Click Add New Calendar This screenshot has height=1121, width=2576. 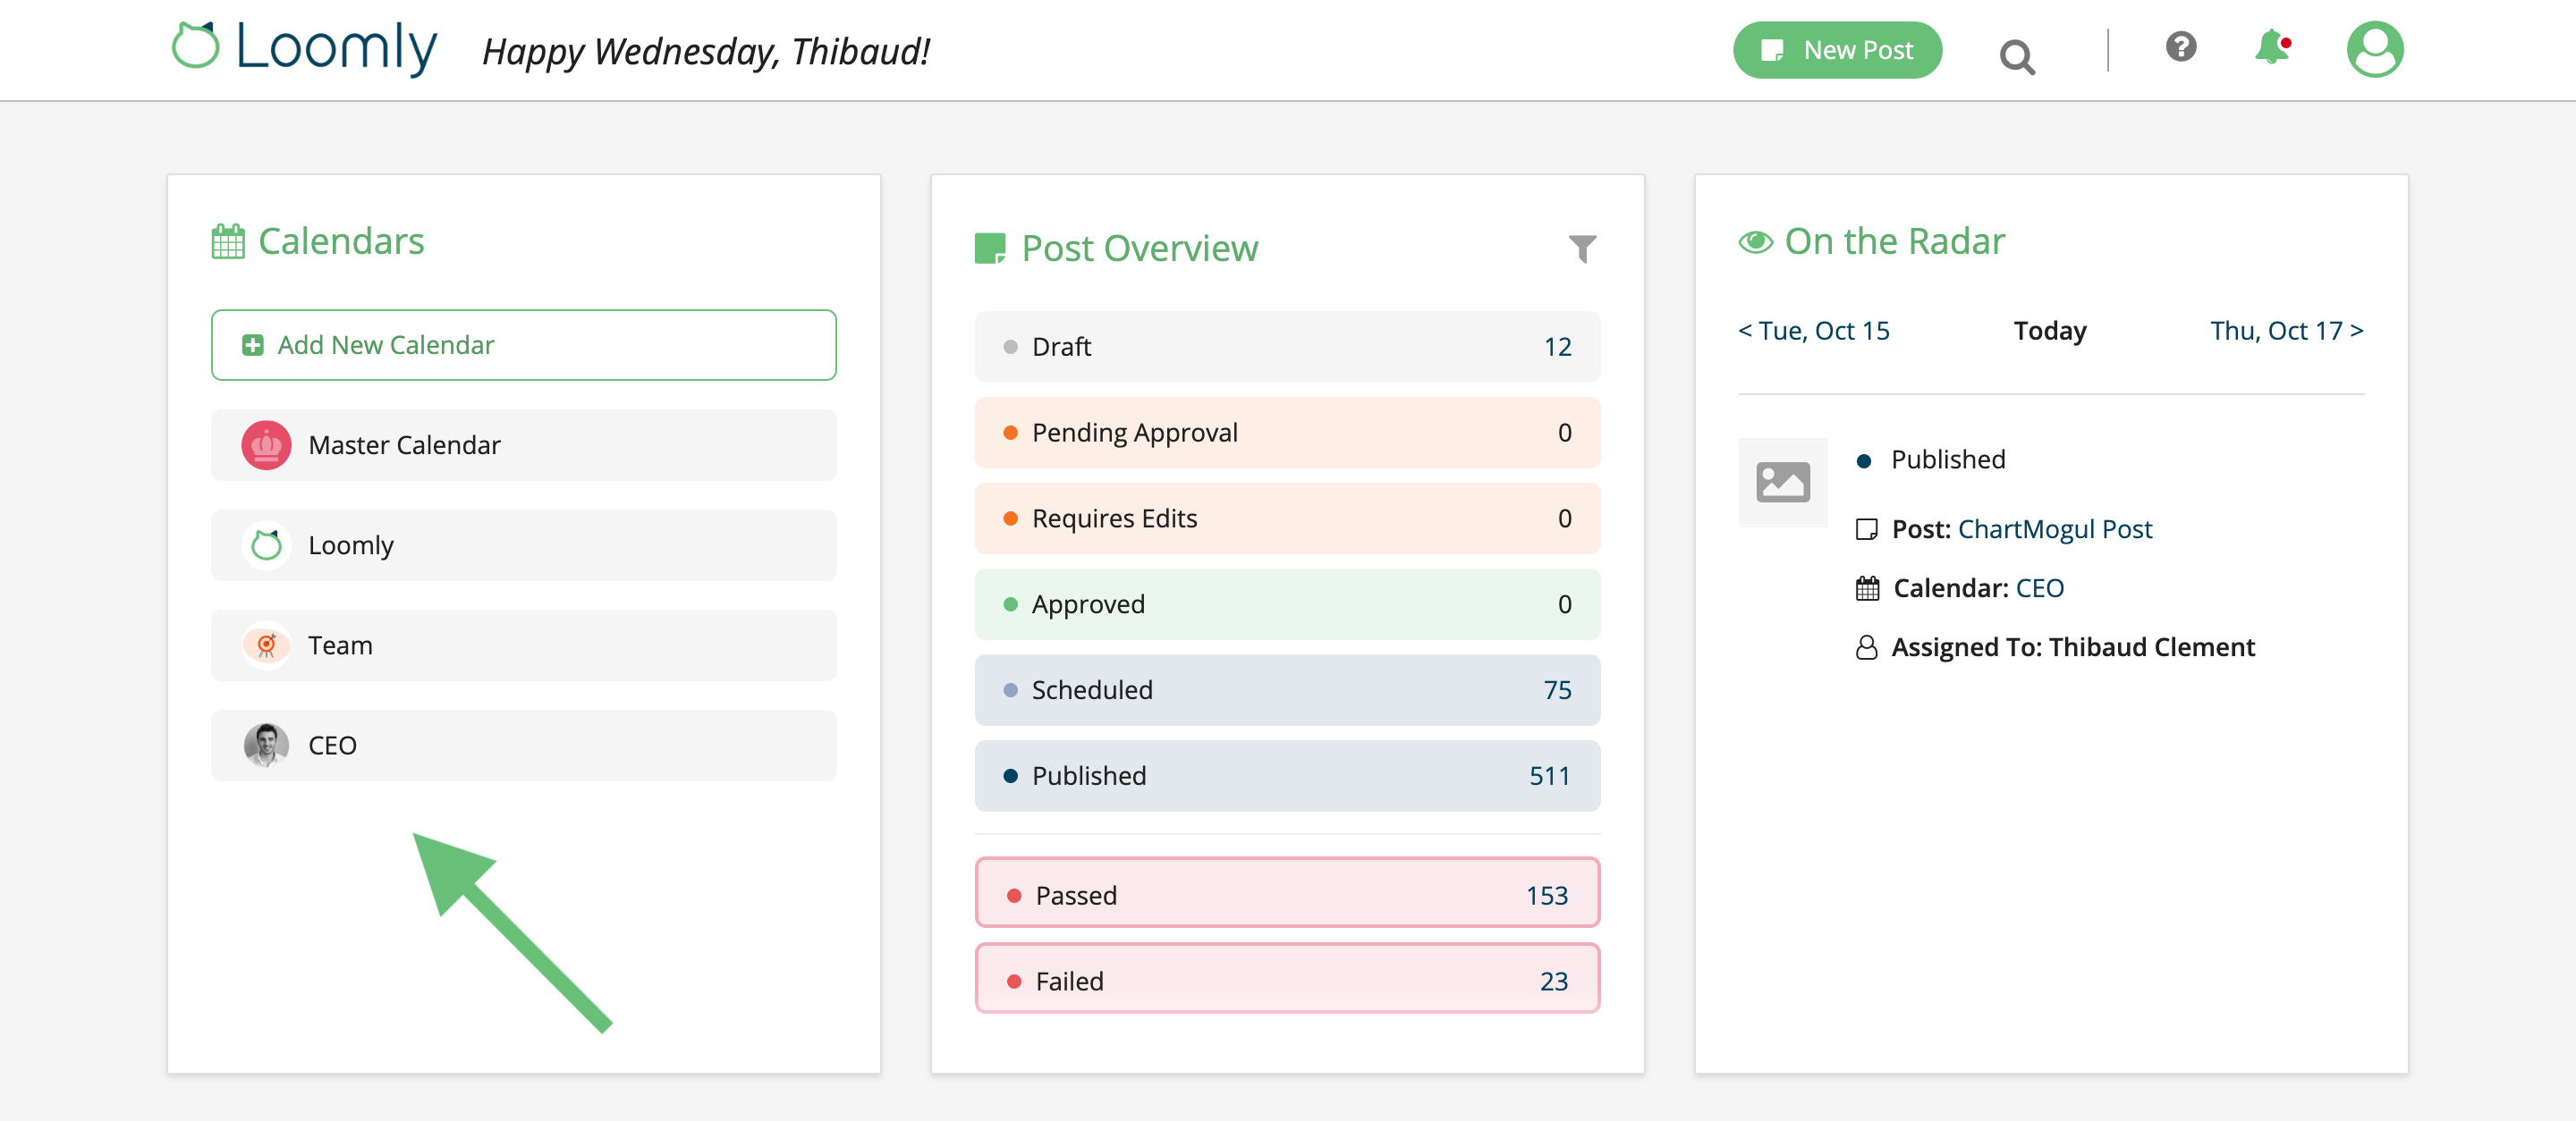coord(523,345)
